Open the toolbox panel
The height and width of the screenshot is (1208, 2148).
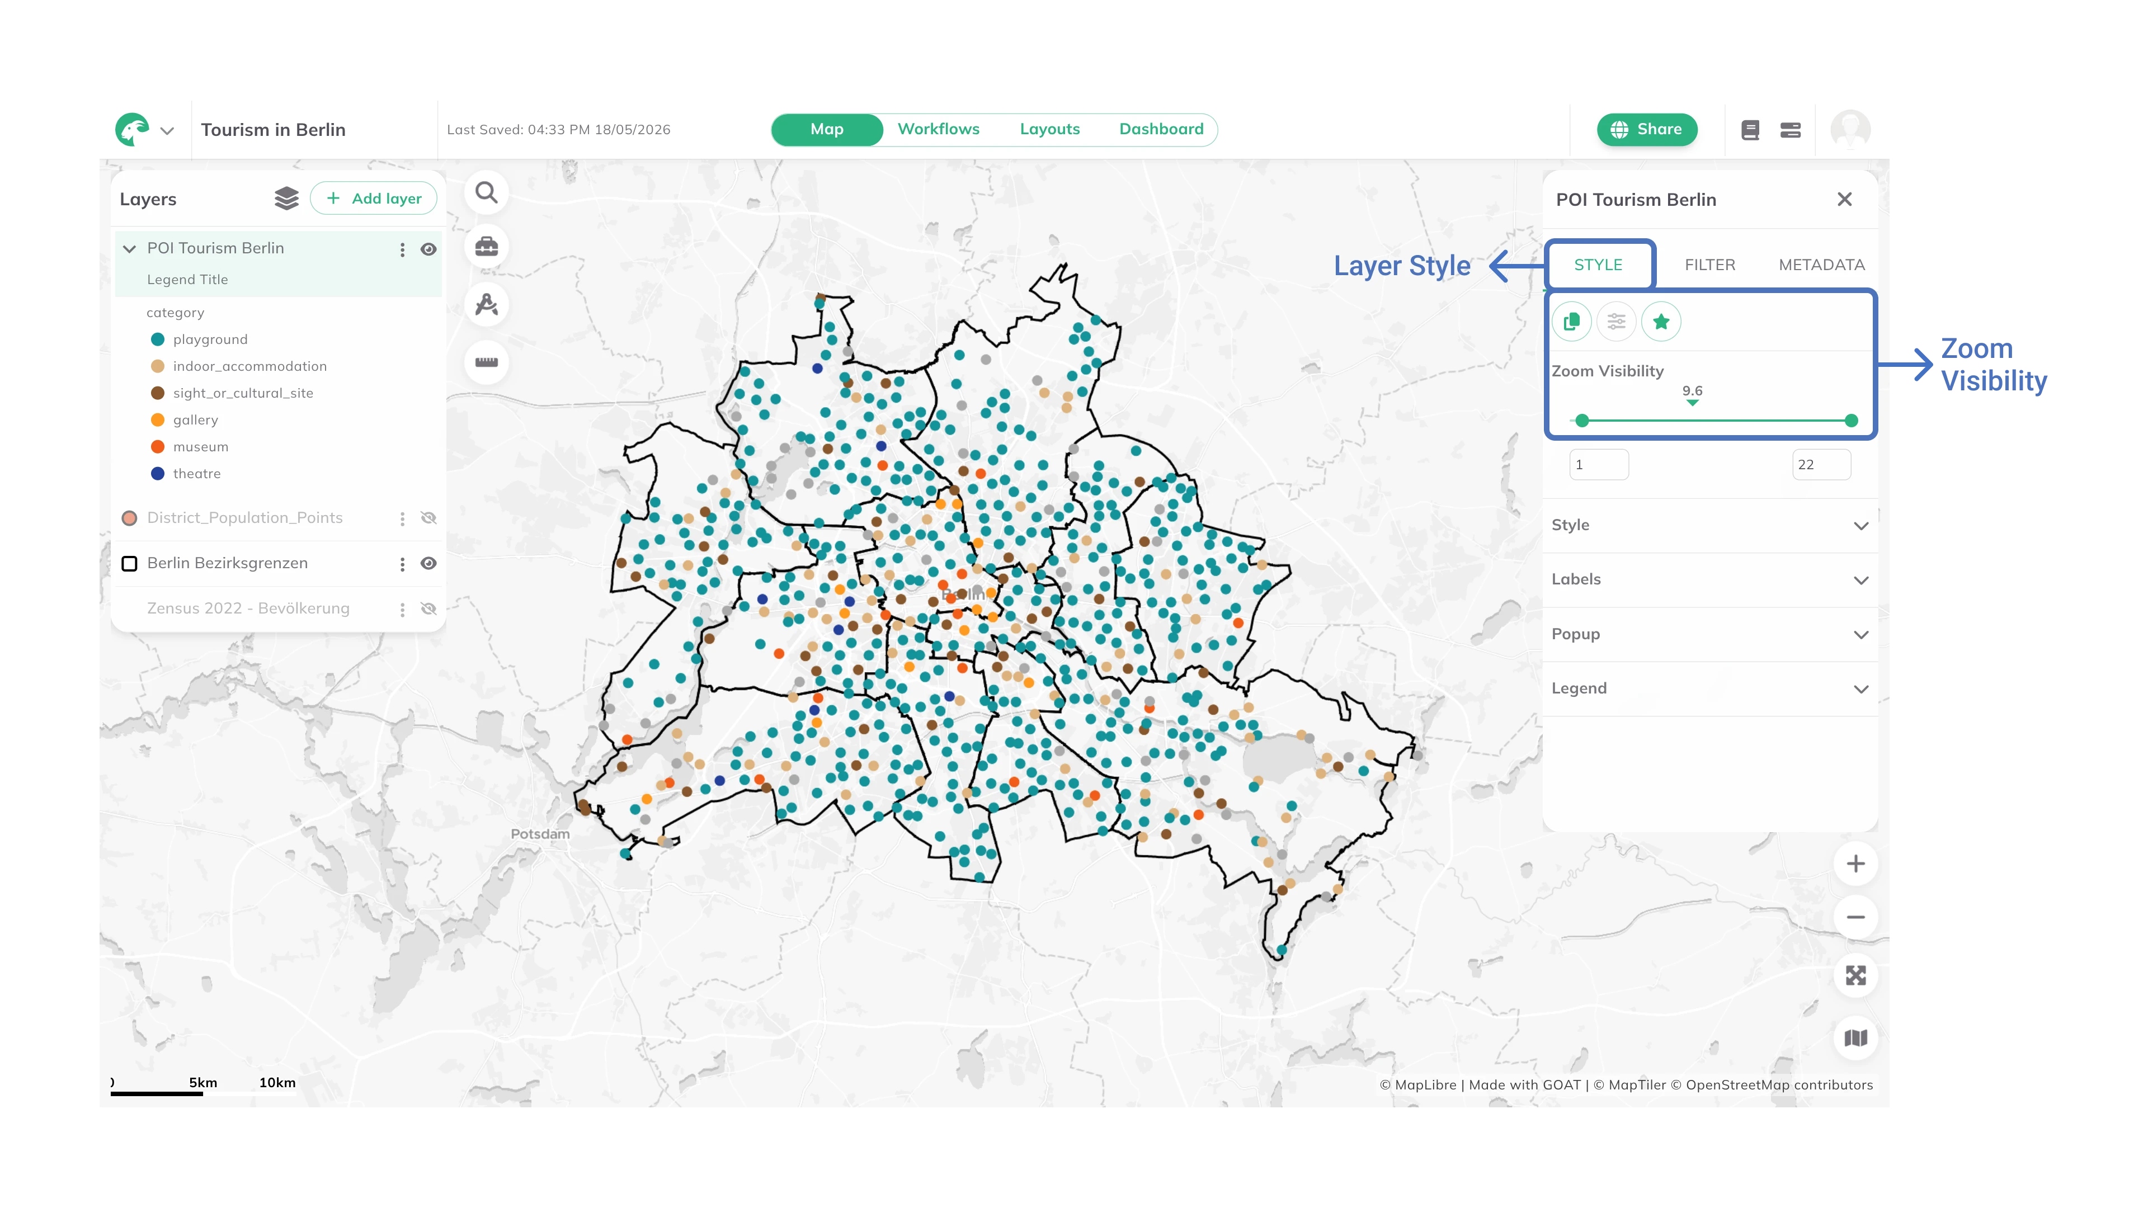487,247
